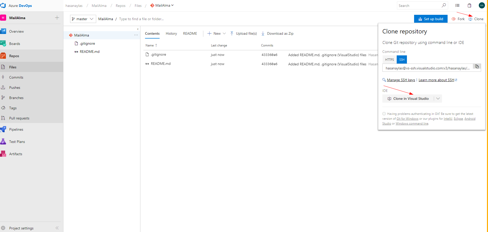Screen dimensions: 488x232
Task: Go to Files in breadcrumb
Action: [x=138, y=6]
